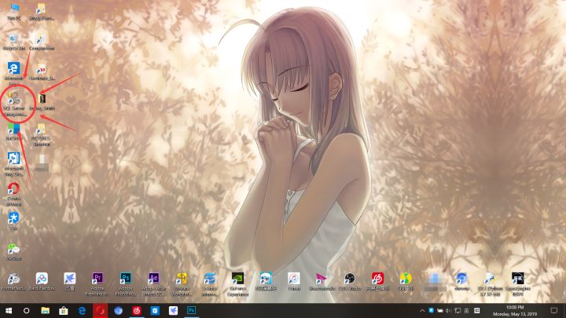The image size is (566, 318).
Task: Select the Microsoft Edge desktop shortcut
Action: point(14,69)
